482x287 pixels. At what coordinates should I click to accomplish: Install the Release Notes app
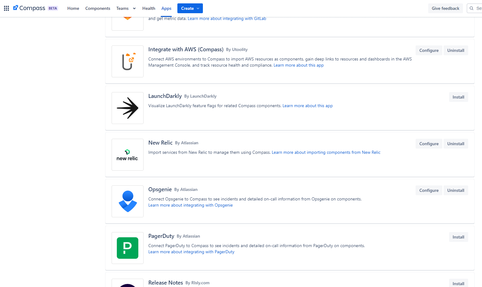click(458, 283)
